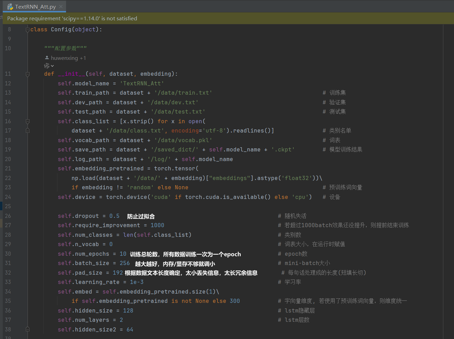Click the comment # lstm隐藏层

296,311
